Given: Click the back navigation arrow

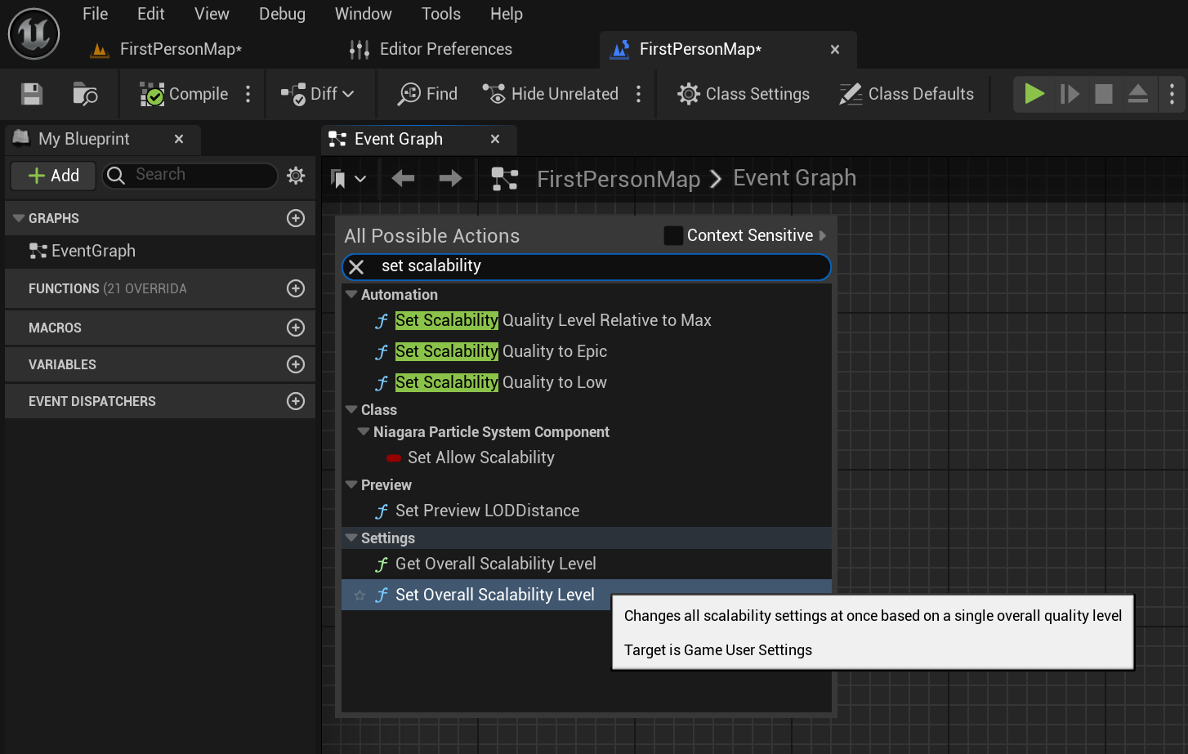Looking at the screenshot, I should click(x=402, y=177).
